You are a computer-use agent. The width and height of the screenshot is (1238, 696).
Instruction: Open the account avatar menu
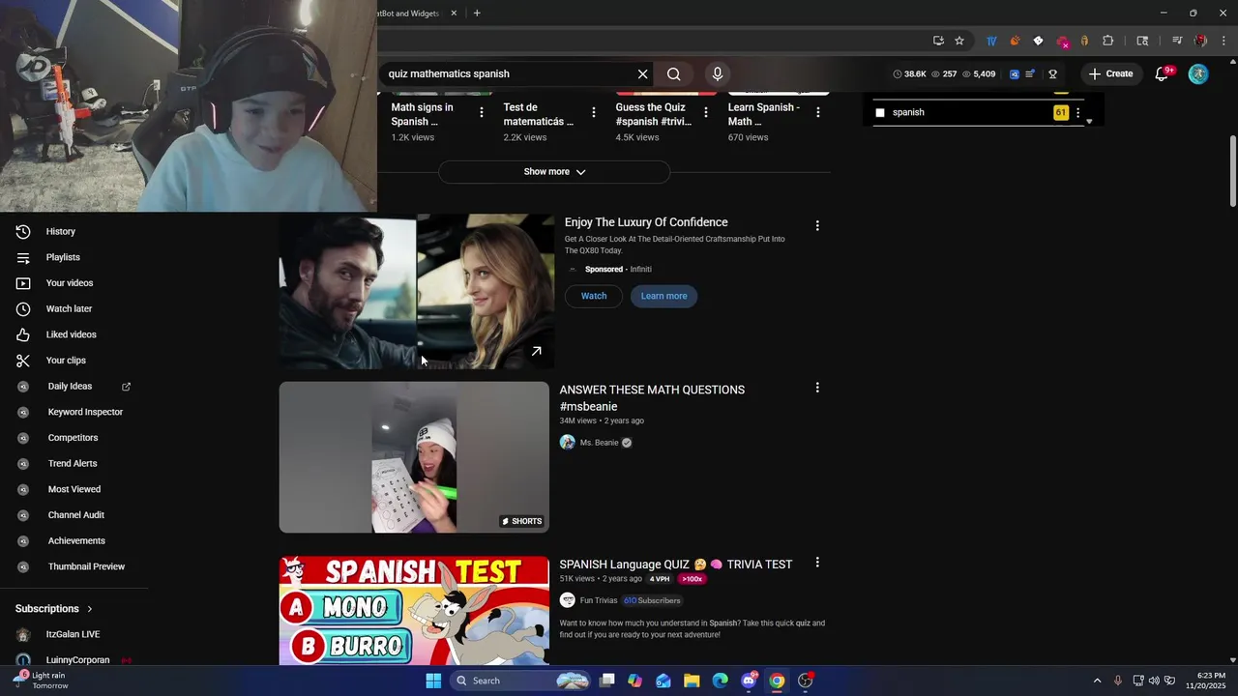[1198, 73]
